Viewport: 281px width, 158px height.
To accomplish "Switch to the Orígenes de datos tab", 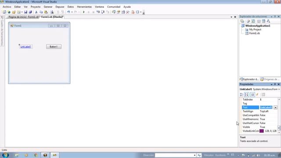I will point(270,79).
